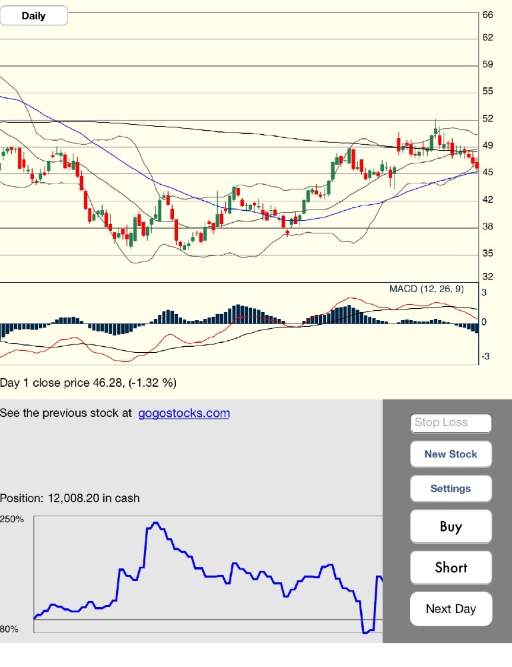Click the 250% equity chart label
The height and width of the screenshot is (667, 512).
[12, 519]
